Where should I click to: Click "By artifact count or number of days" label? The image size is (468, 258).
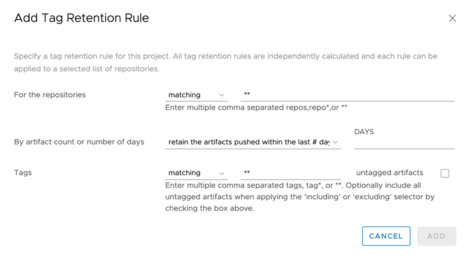click(x=79, y=142)
